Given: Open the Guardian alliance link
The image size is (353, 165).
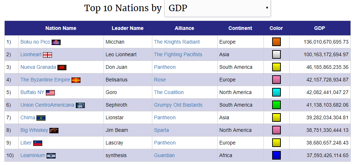Looking at the screenshot, I should coord(164,156).
